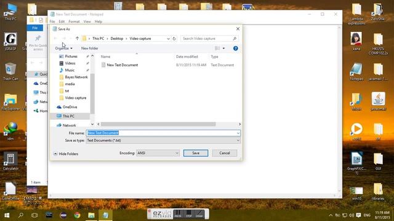Screen dimensions: 394x221
Task: Click the search magnifier icon in dialog
Action: tap(235, 39)
